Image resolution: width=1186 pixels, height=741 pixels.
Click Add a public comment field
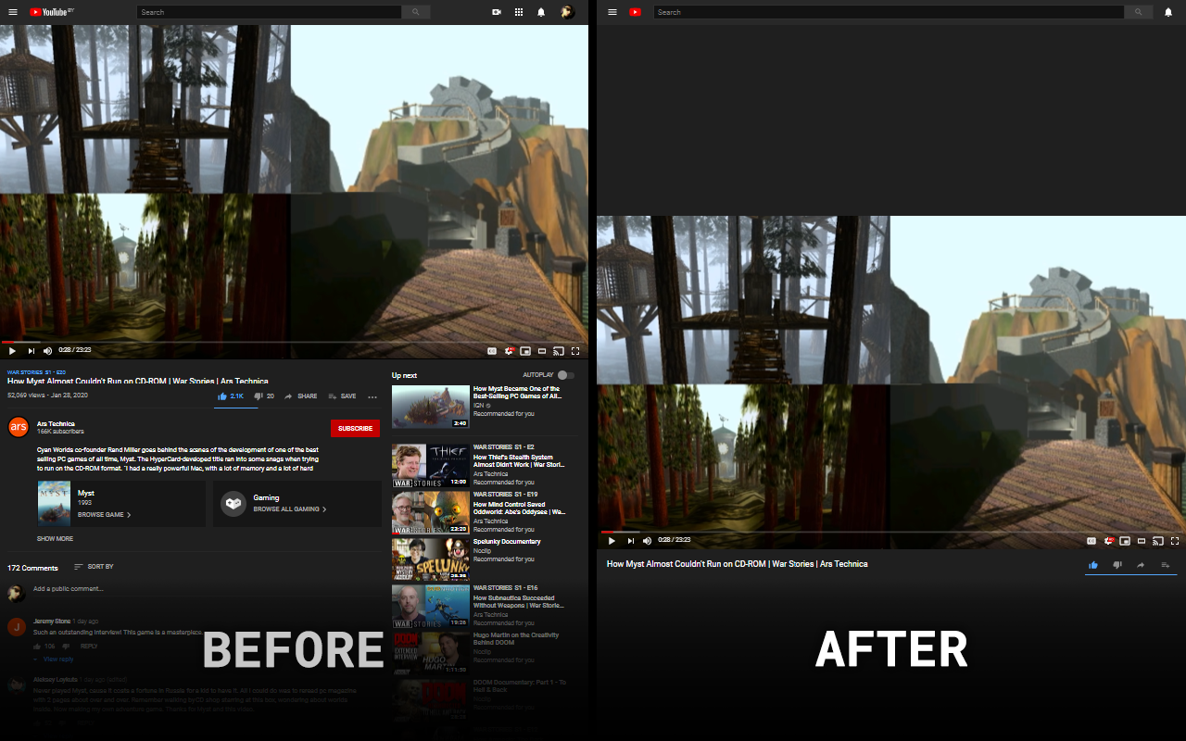[207, 589]
